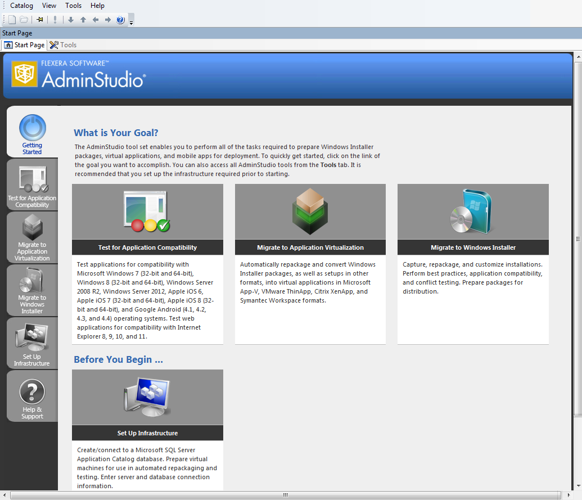The height and width of the screenshot is (500, 582).
Task: Click the down arrow toolbar icon
Action: pyautogui.click(x=70, y=20)
